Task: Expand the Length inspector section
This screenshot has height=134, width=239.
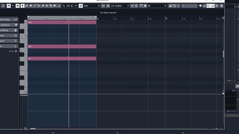Action: coord(9,46)
